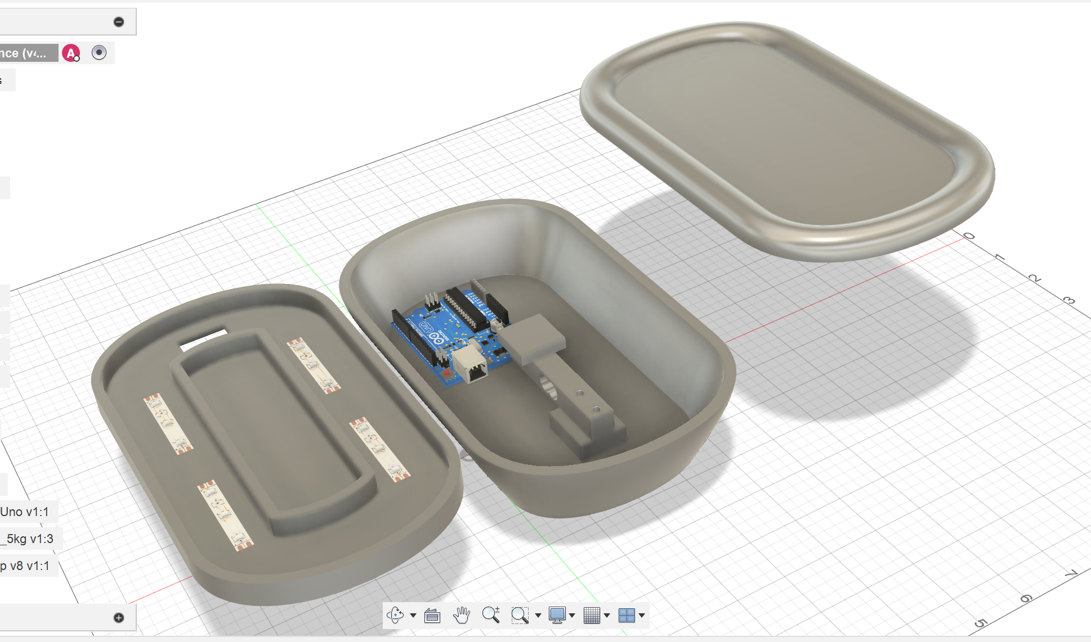The image size is (1091, 642).
Task: Select the p v8 v1:1 component
Action: (x=25, y=566)
